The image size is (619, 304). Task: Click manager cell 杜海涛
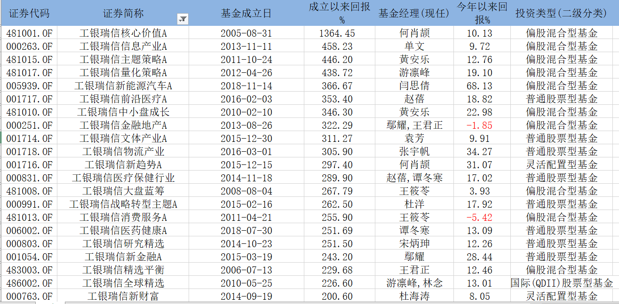pos(414,296)
